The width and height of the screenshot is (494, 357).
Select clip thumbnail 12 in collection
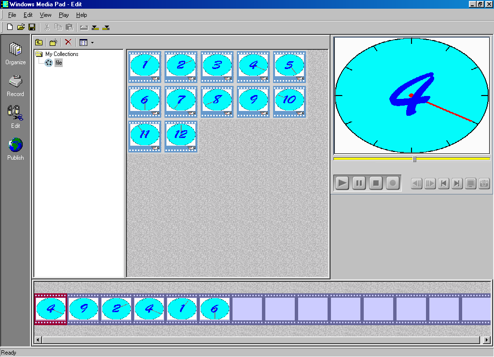pos(181,137)
